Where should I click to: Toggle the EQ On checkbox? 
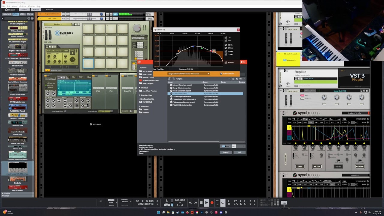pos(226,45)
